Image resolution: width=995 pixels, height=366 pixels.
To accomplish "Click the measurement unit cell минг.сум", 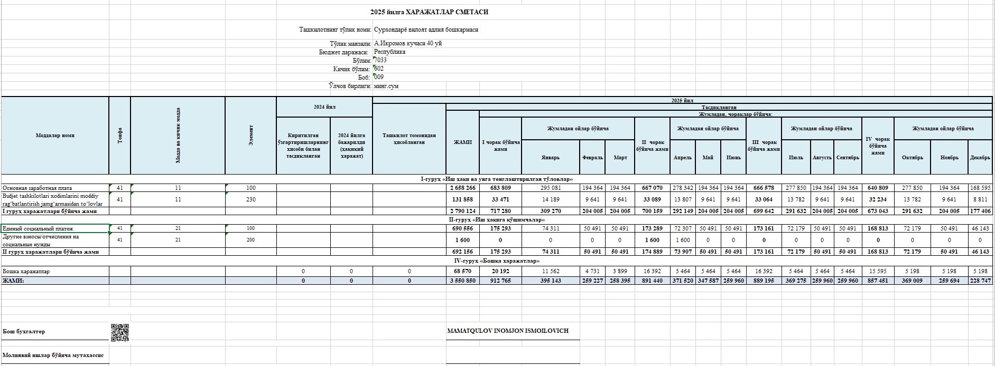I will (386, 86).
